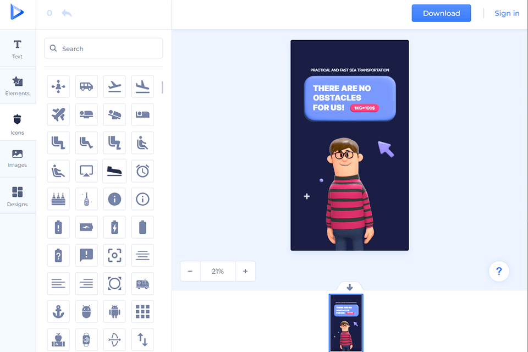Insert the diagonal airplane icon

[x=58, y=114]
